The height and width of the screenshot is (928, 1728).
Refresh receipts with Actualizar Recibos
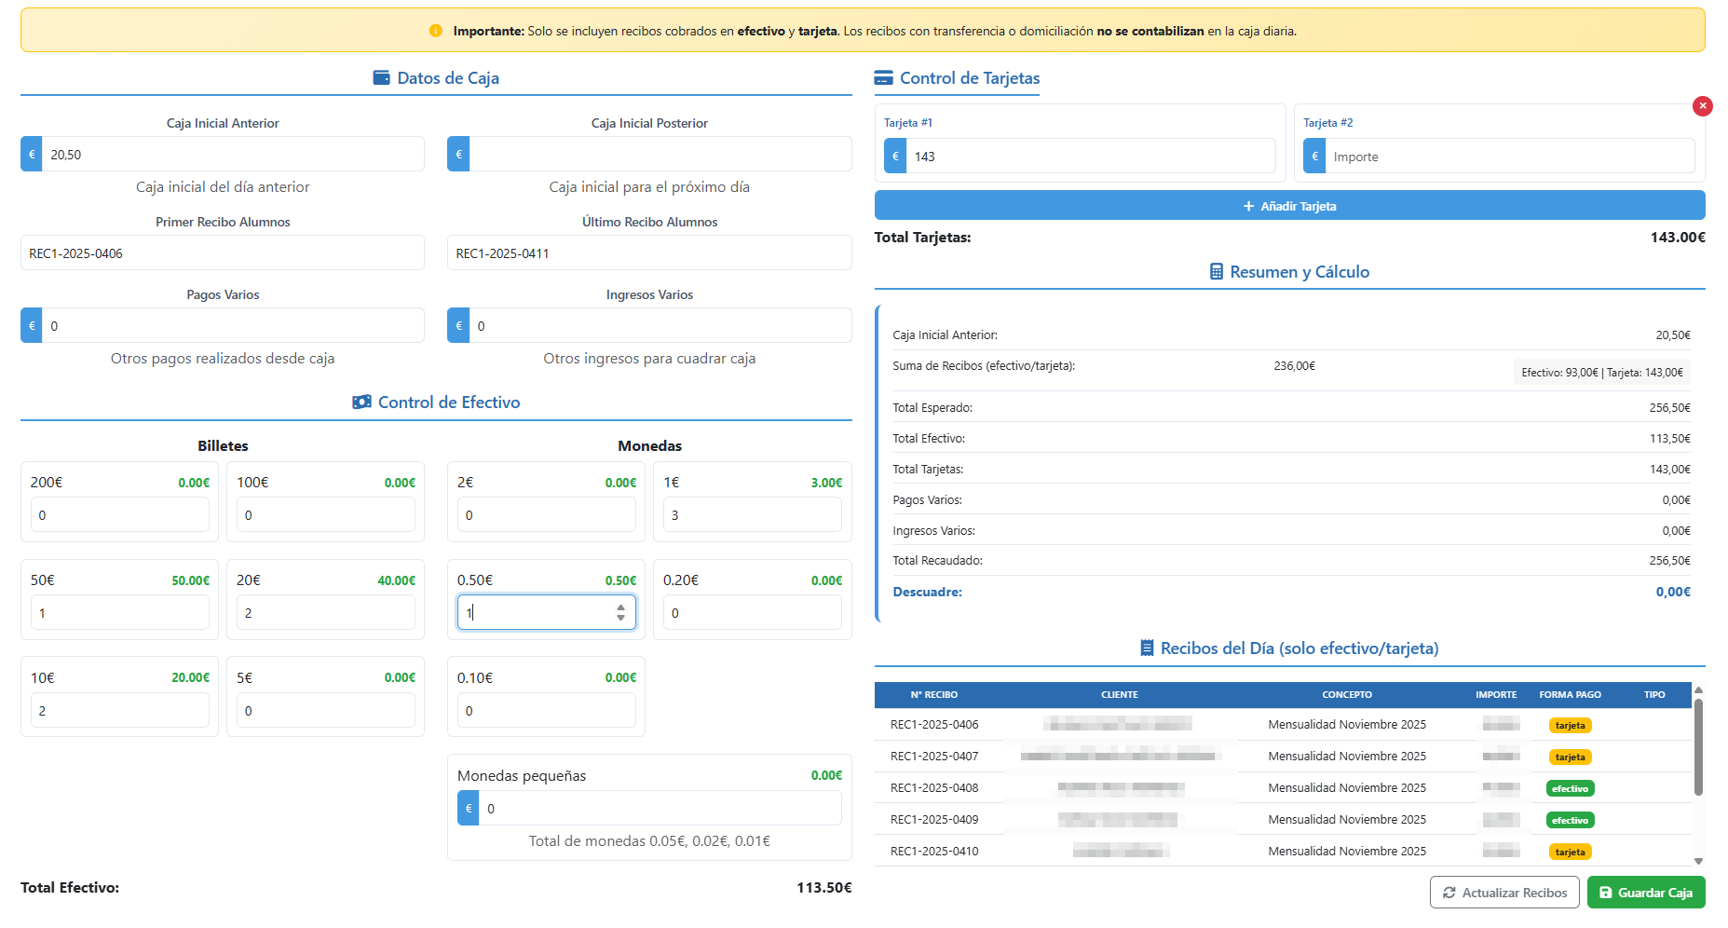point(1503,893)
